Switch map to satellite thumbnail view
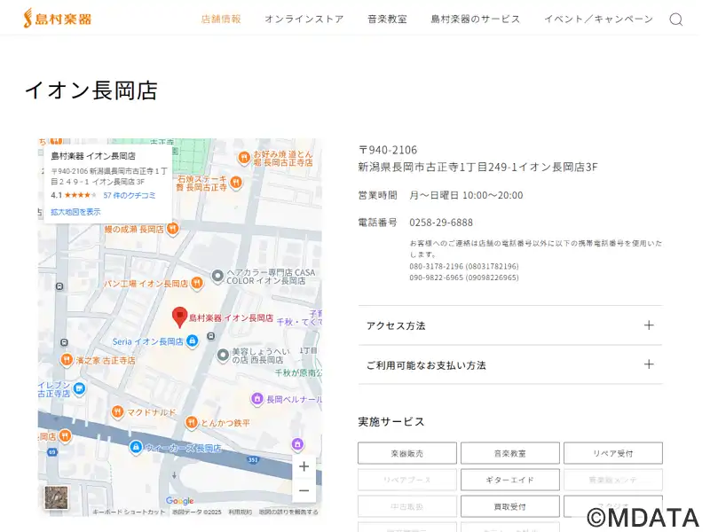The height and width of the screenshot is (532, 710). [x=56, y=497]
